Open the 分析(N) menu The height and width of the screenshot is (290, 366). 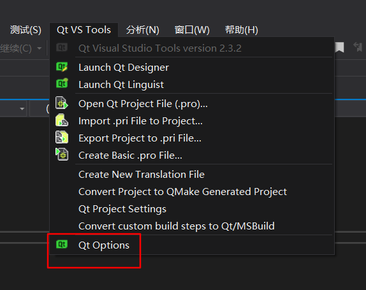pos(143,30)
